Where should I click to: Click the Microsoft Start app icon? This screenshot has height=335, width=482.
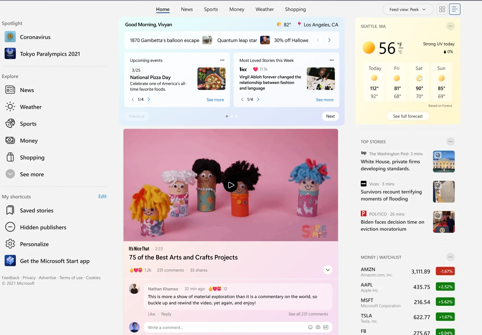pos(10,261)
